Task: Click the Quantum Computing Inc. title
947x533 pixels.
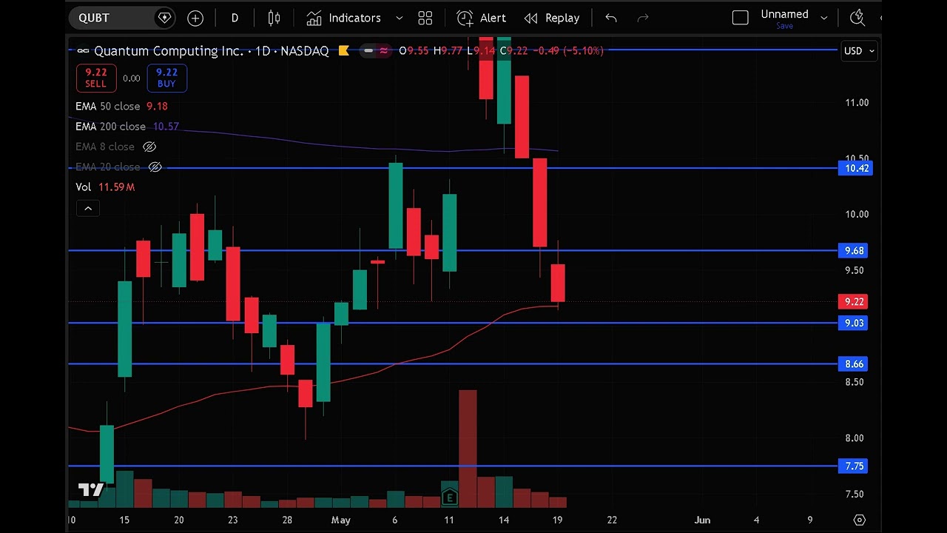Action: pos(169,51)
